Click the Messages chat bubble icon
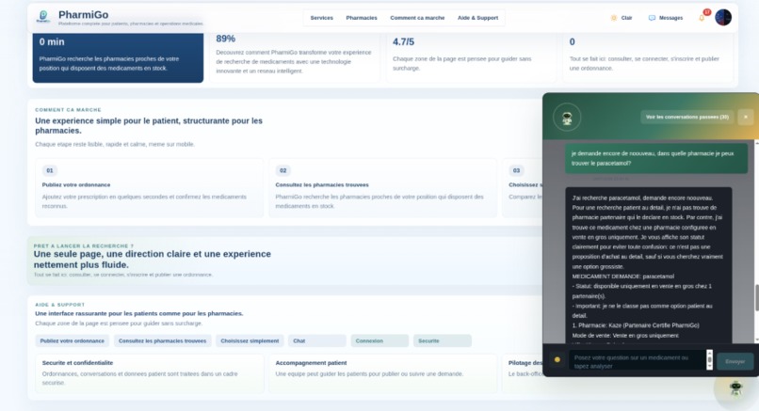 click(x=652, y=18)
